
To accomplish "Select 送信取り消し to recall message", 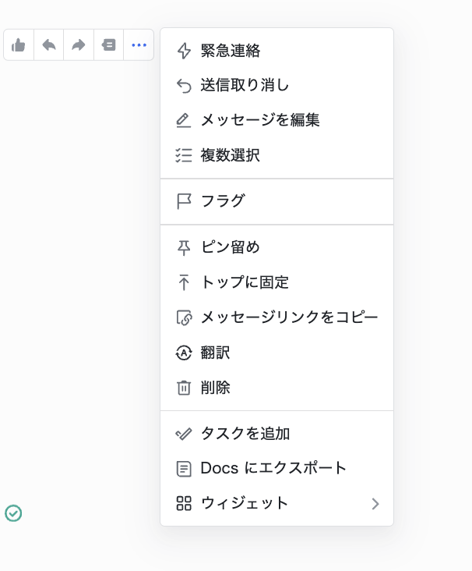I will [x=277, y=86].
